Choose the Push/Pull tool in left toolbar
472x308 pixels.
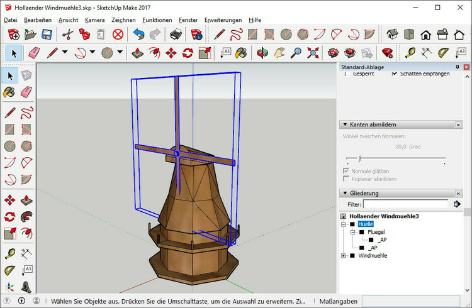pyautogui.click(x=27, y=201)
